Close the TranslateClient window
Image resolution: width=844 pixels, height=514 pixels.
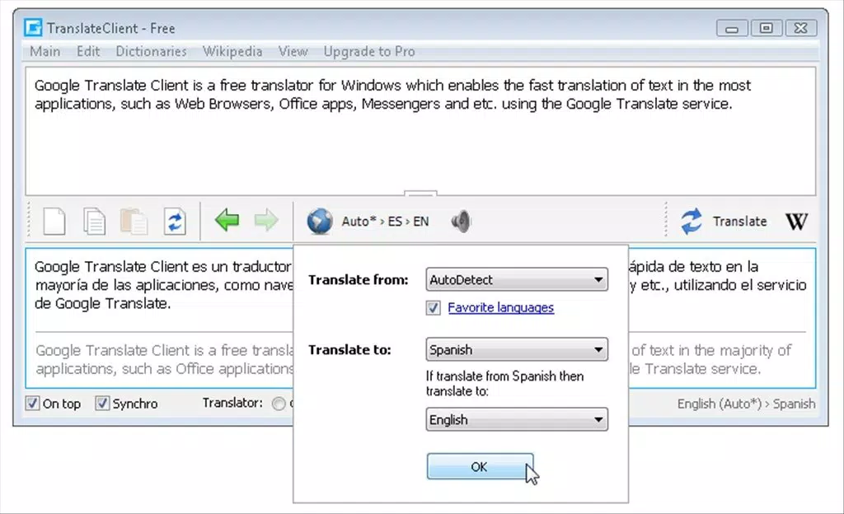click(x=801, y=28)
